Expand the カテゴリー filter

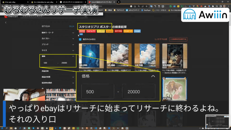58,38
